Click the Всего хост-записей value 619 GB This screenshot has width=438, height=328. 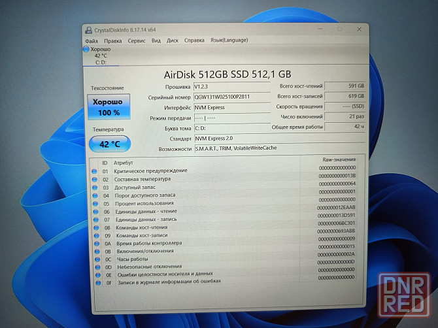(x=345, y=96)
